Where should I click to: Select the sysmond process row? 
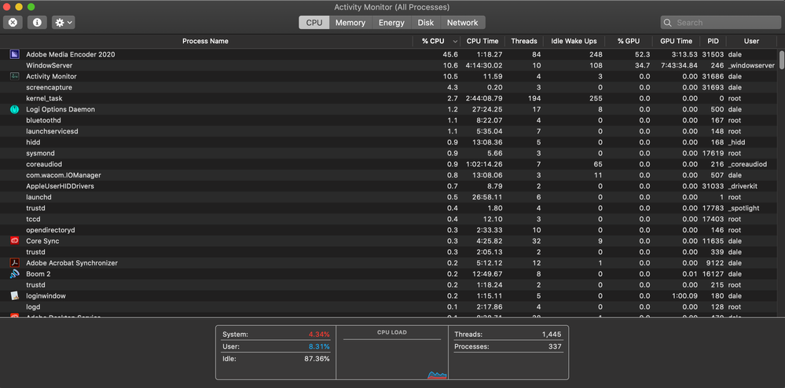[x=389, y=153]
